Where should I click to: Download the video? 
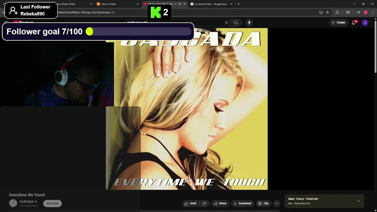(x=242, y=203)
